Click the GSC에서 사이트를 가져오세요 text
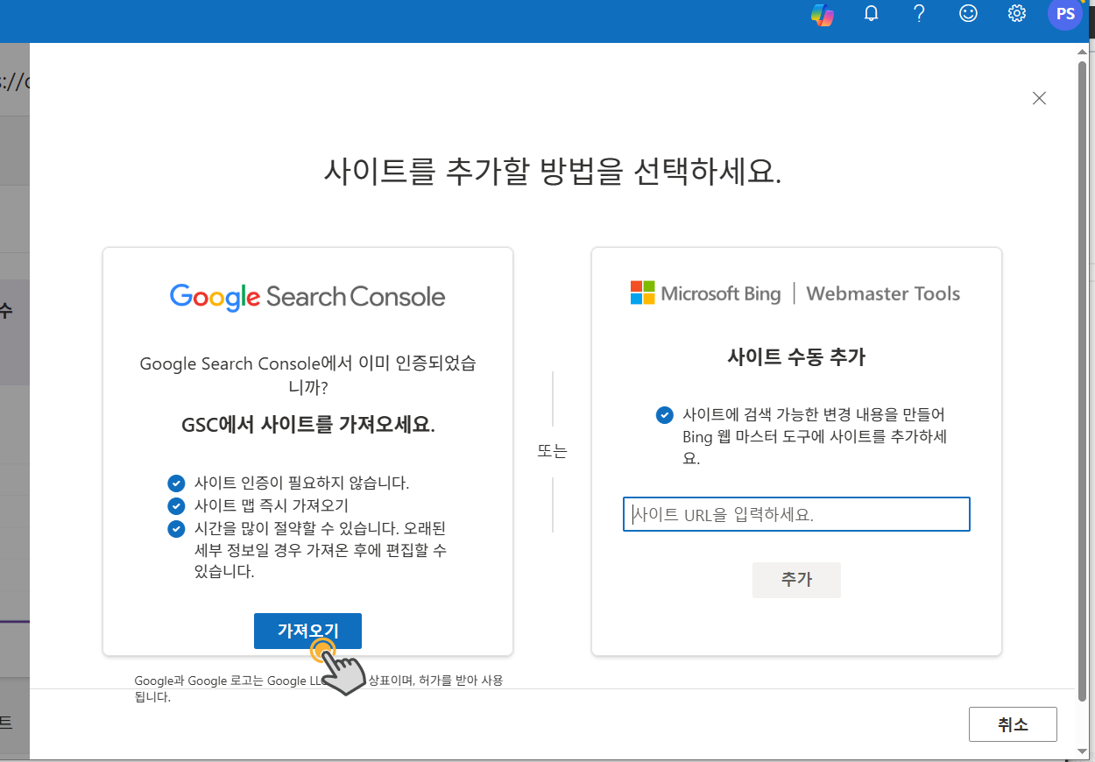Screen dimensions: 1095x762 click(307, 425)
